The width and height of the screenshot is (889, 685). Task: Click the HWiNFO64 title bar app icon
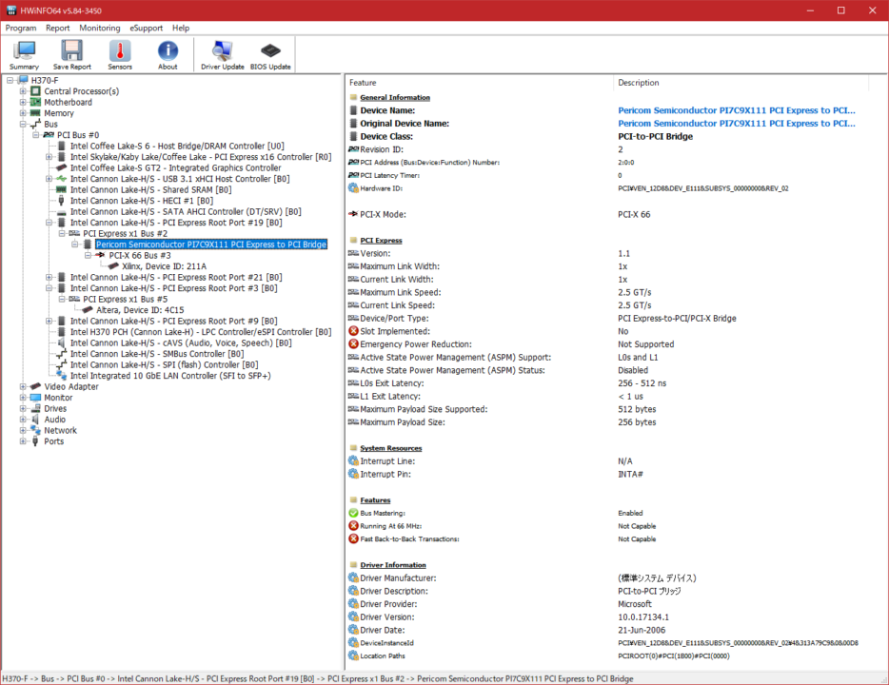tap(10, 10)
